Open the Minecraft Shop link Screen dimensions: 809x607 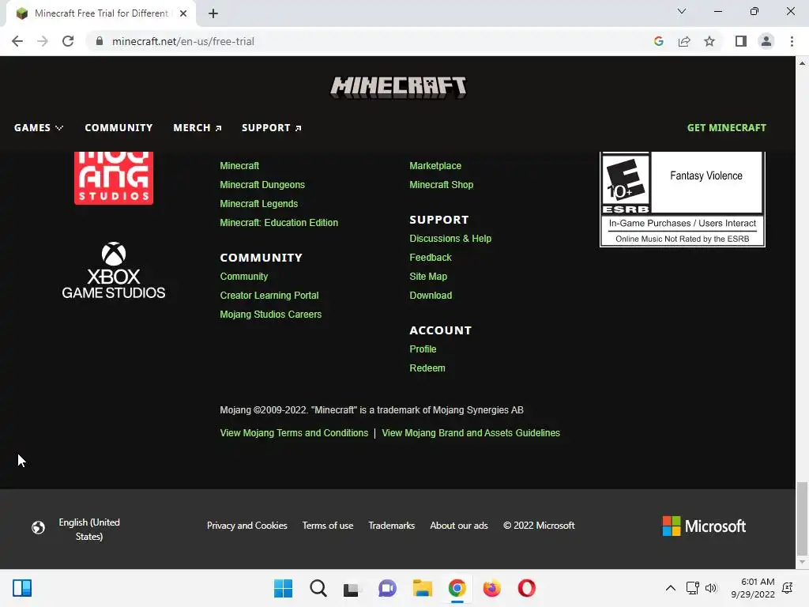click(441, 185)
